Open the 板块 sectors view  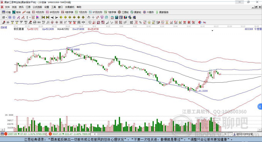tap(17, 12)
